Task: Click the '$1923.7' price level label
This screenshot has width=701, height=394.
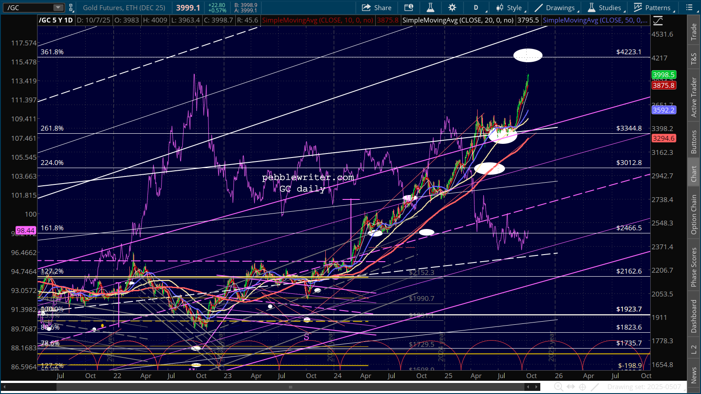Action: pos(629,309)
